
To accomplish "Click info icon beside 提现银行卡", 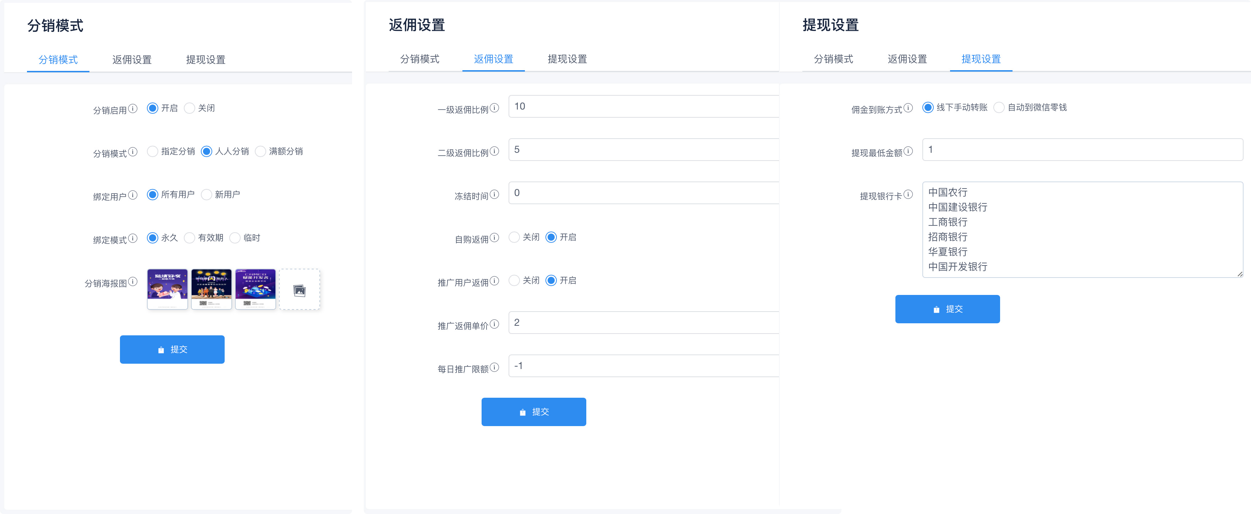I will tap(908, 194).
